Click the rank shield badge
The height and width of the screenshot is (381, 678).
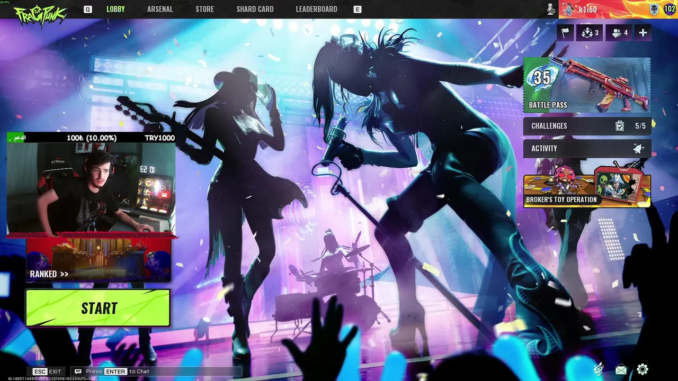pyautogui.click(x=654, y=9)
